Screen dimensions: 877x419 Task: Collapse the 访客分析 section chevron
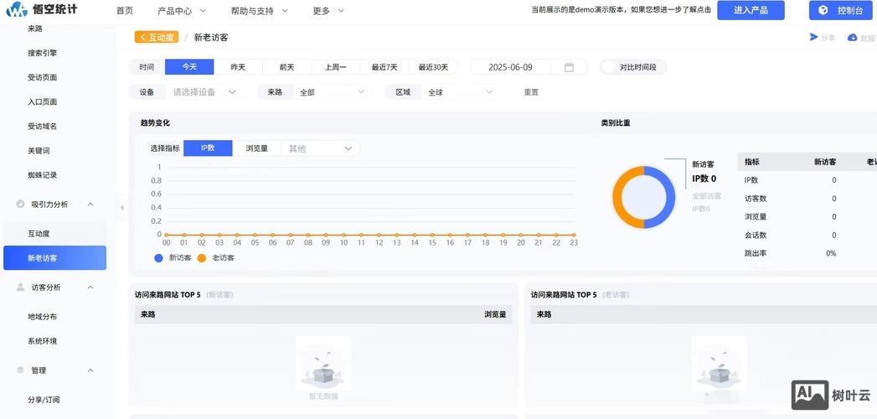point(90,287)
